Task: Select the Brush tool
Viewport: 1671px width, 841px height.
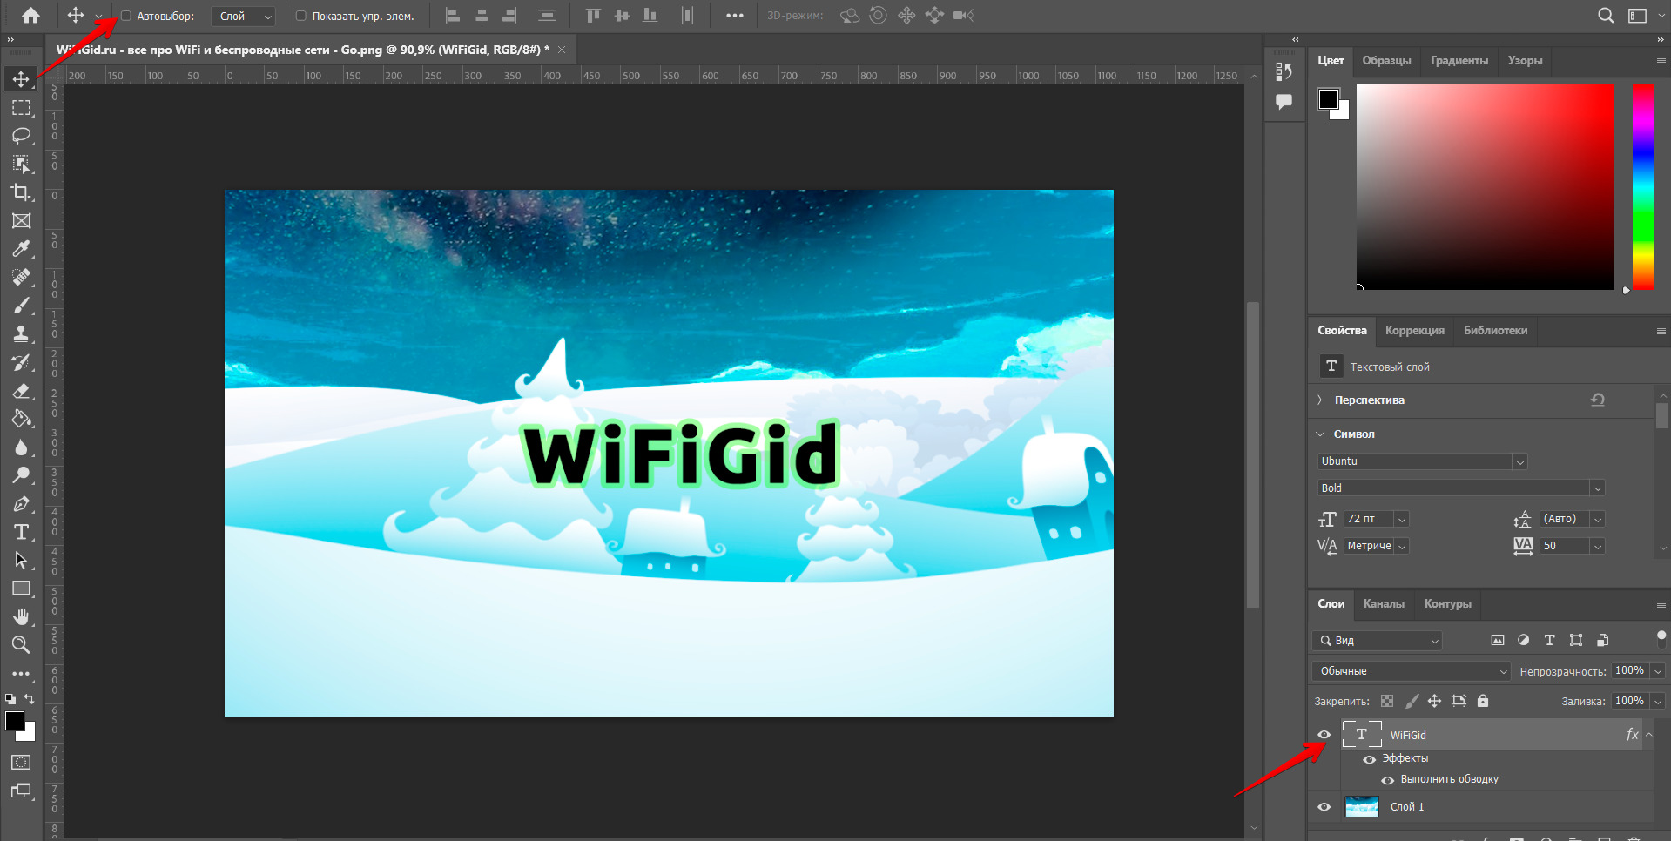Action: [x=21, y=306]
